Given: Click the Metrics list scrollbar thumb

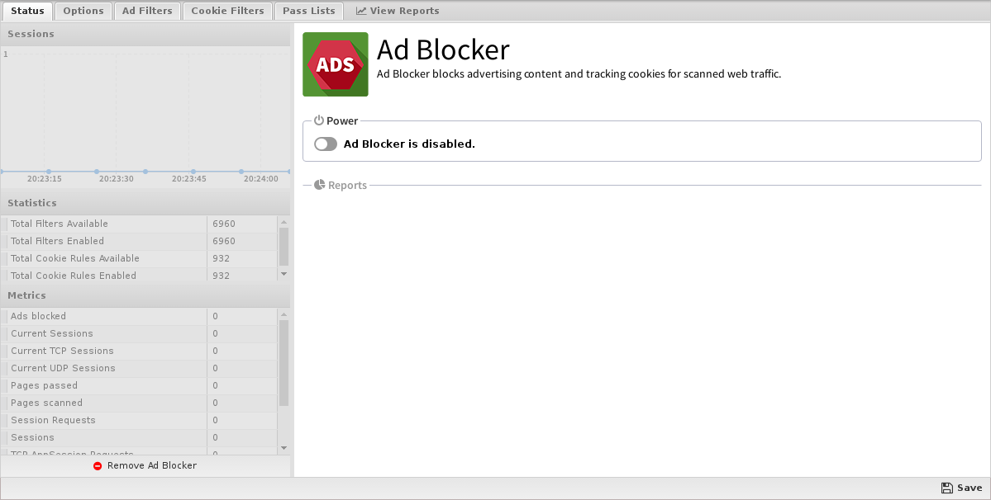Looking at the screenshot, I should 283,362.
